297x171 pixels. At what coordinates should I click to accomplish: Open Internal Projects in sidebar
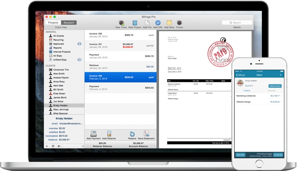point(62,52)
